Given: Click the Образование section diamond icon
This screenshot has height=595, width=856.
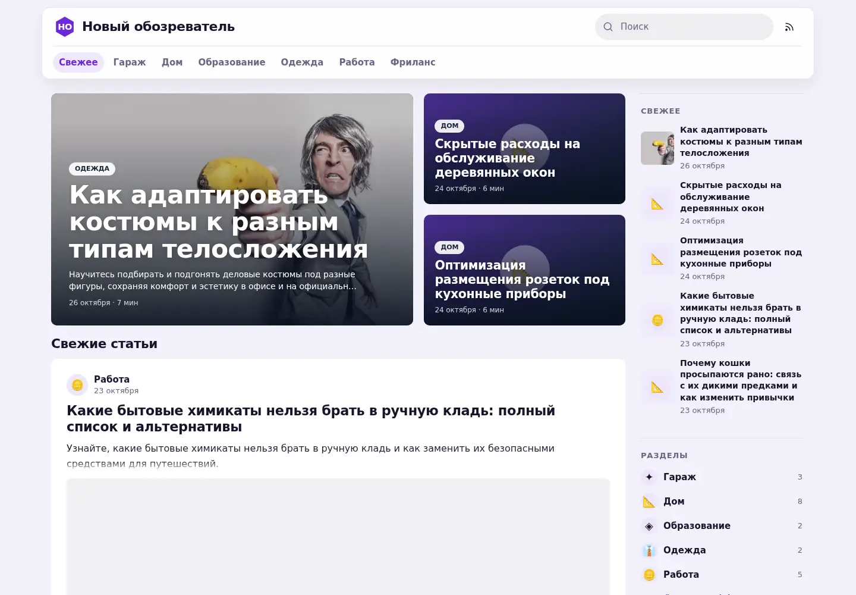Looking at the screenshot, I should point(649,526).
